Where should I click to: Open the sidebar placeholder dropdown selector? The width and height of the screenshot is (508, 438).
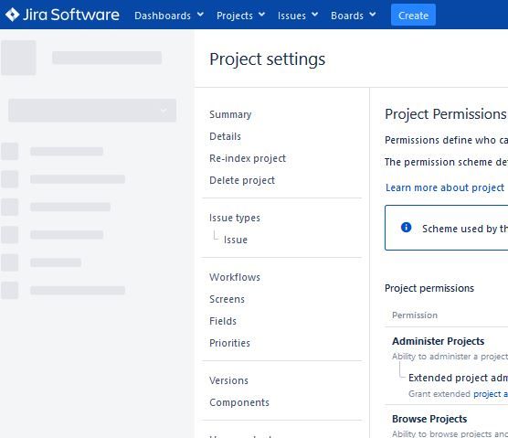point(92,111)
